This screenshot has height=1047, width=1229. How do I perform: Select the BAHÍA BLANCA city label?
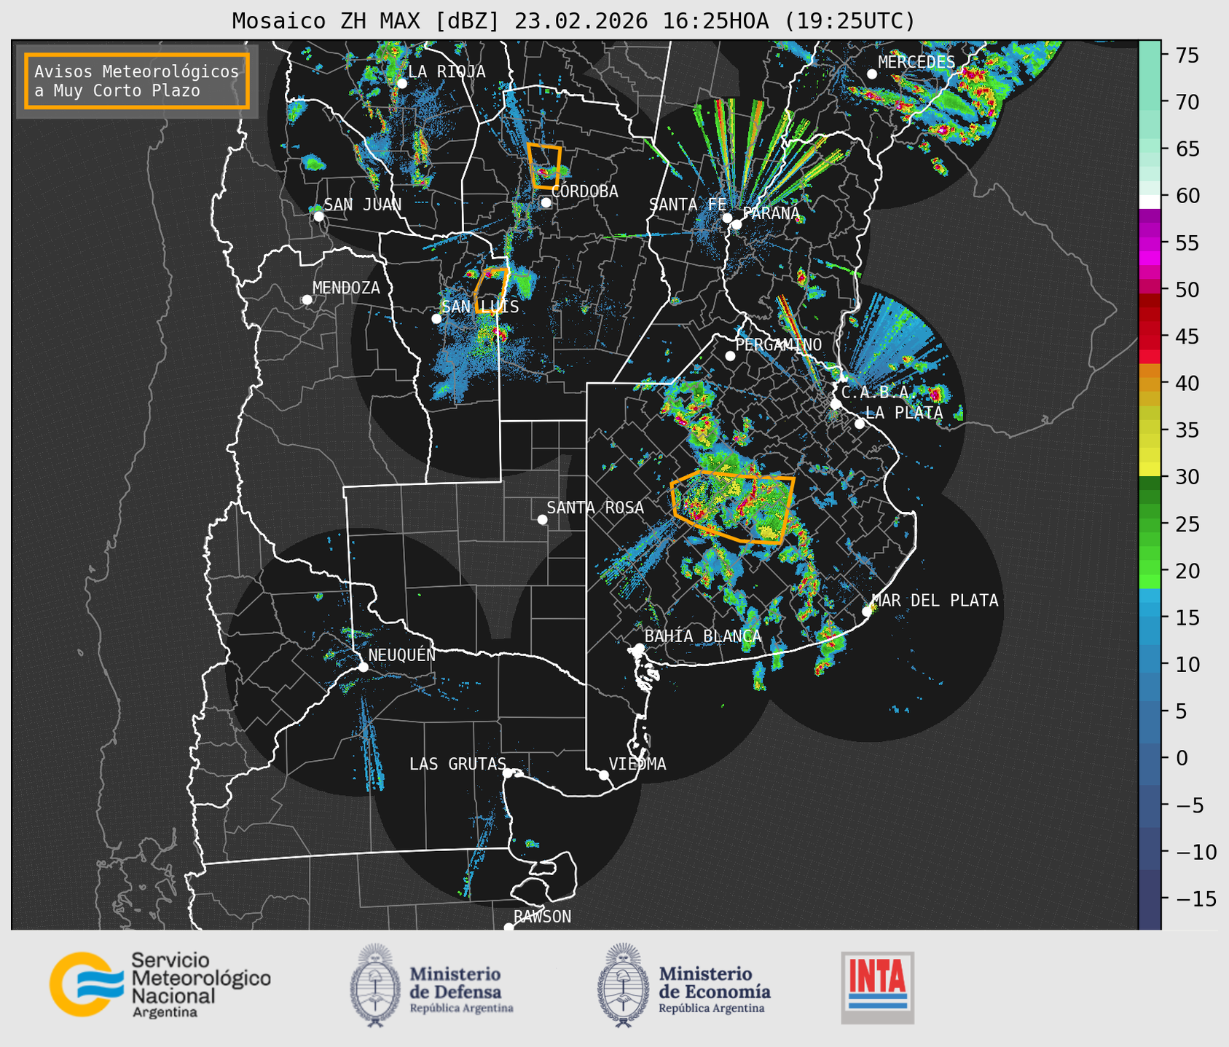[703, 636]
